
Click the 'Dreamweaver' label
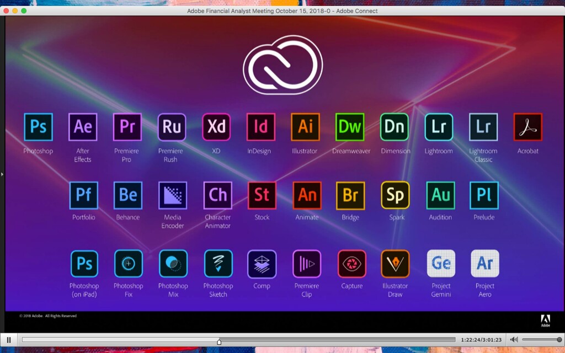point(351,151)
